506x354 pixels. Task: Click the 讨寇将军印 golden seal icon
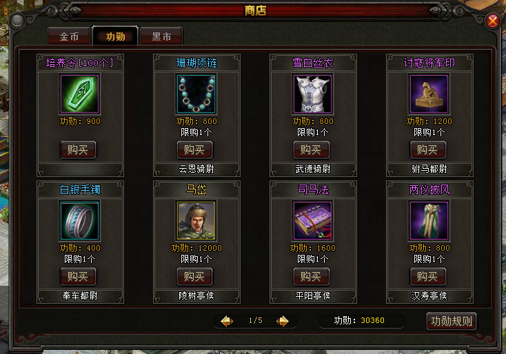(x=429, y=94)
